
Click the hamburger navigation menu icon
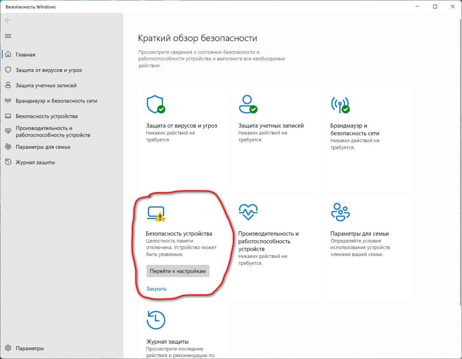click(x=8, y=36)
